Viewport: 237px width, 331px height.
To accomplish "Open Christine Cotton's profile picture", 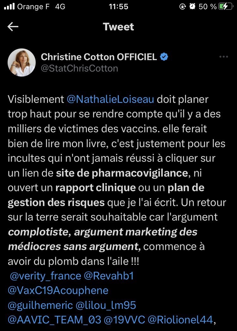I will [21, 63].
